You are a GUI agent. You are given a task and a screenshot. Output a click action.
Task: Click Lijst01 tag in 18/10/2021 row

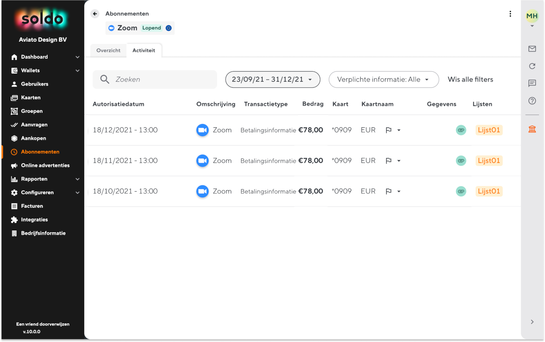[x=489, y=191]
